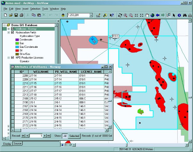This screenshot has height=152, width=193.
Task: Show only Selected records
Action: 74,136
